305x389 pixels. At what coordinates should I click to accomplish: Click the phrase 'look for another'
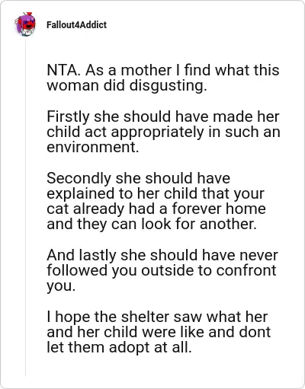pos(197,224)
